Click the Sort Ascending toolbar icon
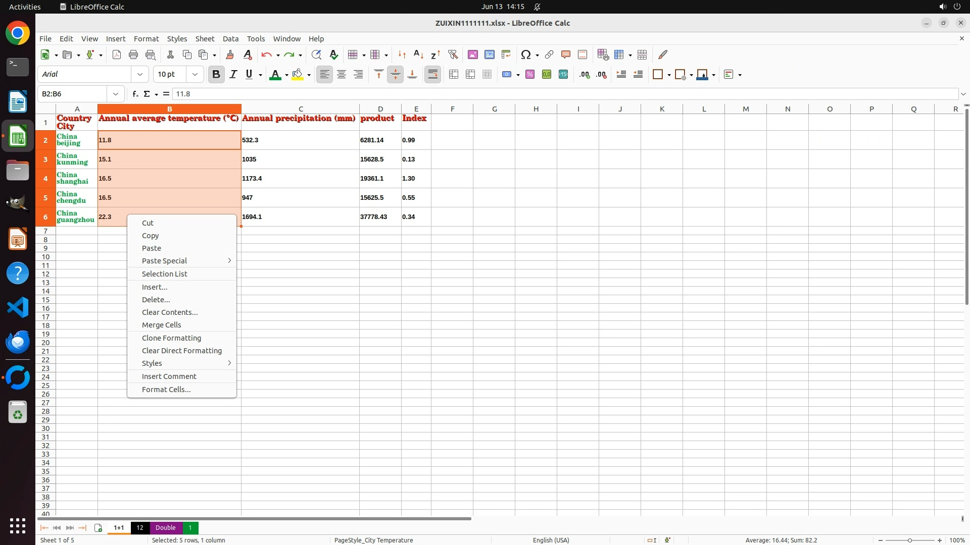This screenshot has height=545, width=970. pos(418,54)
